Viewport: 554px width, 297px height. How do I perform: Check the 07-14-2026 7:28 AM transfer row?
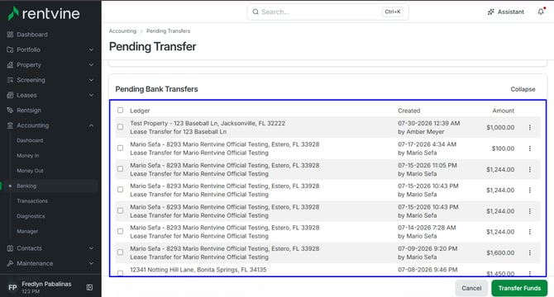120,231
